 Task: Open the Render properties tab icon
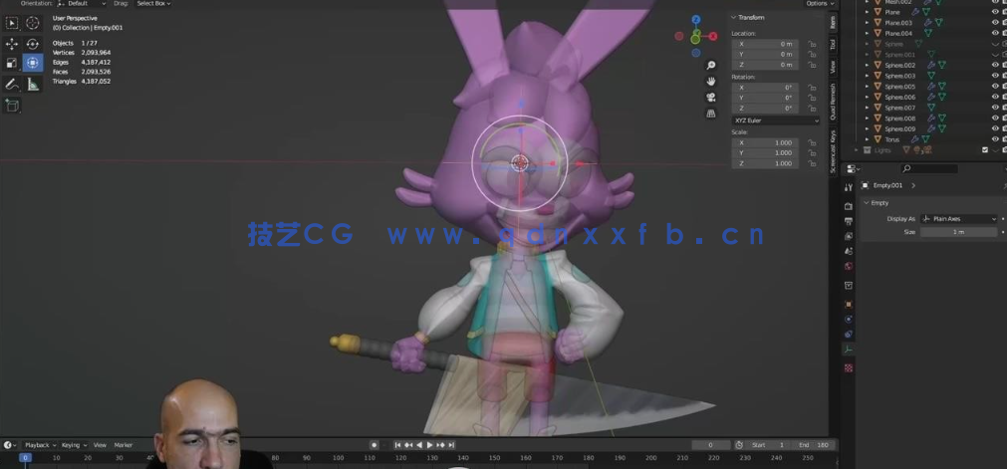pyautogui.click(x=849, y=206)
